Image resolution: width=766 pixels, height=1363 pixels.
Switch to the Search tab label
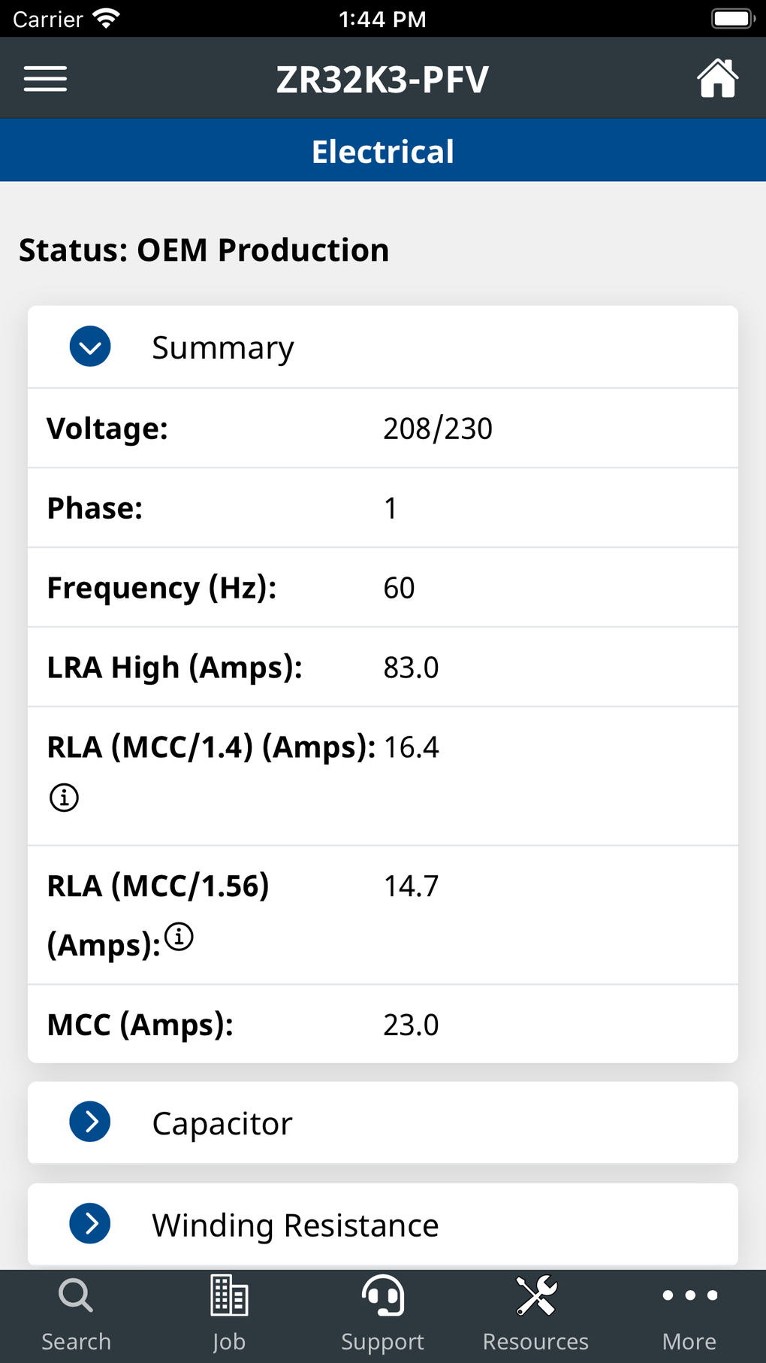[76, 1342]
